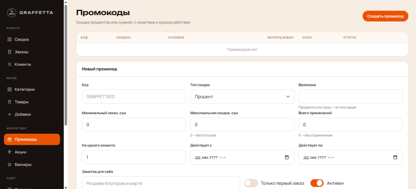The width and height of the screenshot is (416, 189).
Task: Click into the Величина value field
Action: click(x=350, y=97)
